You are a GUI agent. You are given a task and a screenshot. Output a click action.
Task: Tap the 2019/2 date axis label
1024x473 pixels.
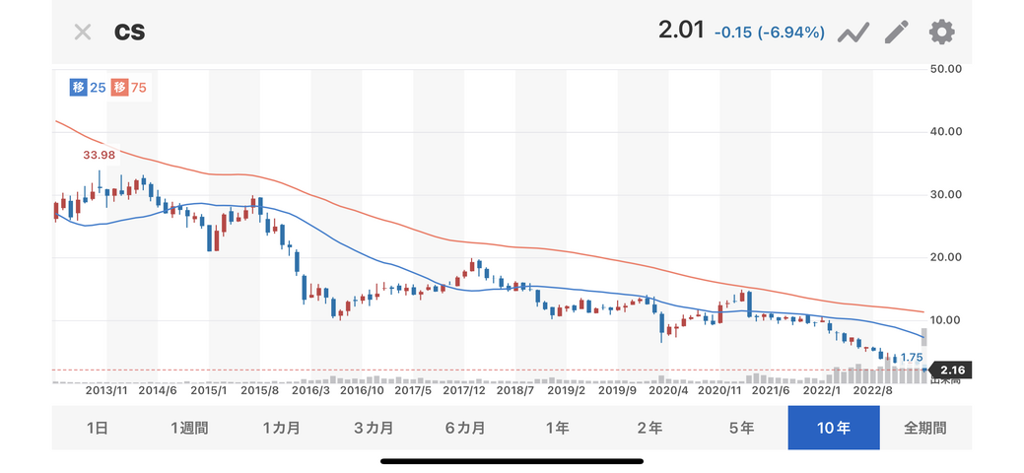click(566, 390)
